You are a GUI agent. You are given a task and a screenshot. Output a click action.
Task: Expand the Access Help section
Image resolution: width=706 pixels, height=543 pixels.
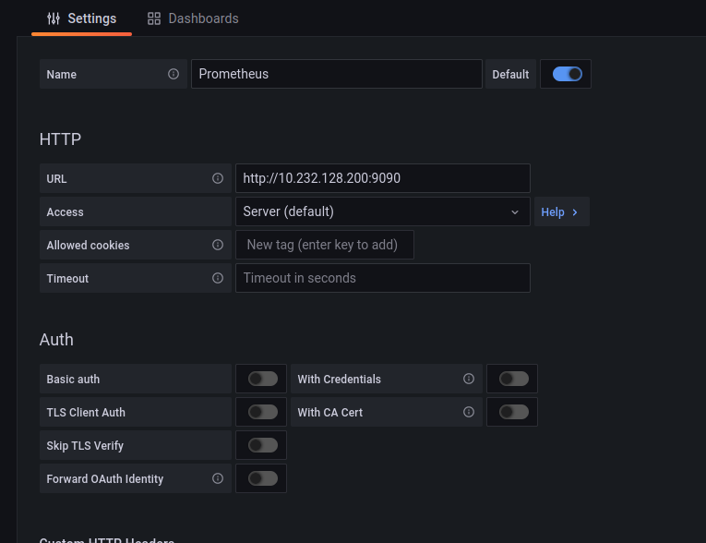coord(560,211)
